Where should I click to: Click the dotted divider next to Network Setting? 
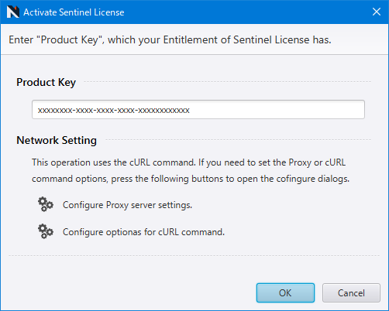238,139
